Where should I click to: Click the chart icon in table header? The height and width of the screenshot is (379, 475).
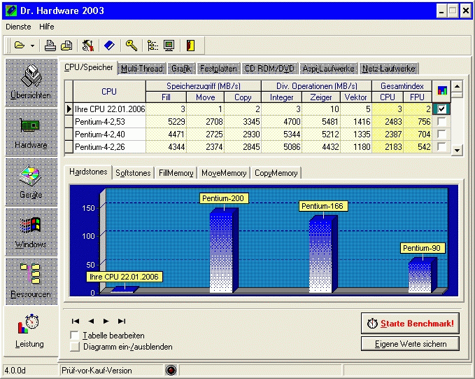(x=441, y=91)
